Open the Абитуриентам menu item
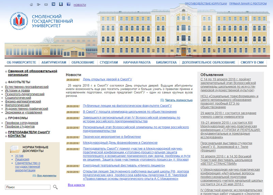This screenshot has width=273, height=195. pos(54,62)
